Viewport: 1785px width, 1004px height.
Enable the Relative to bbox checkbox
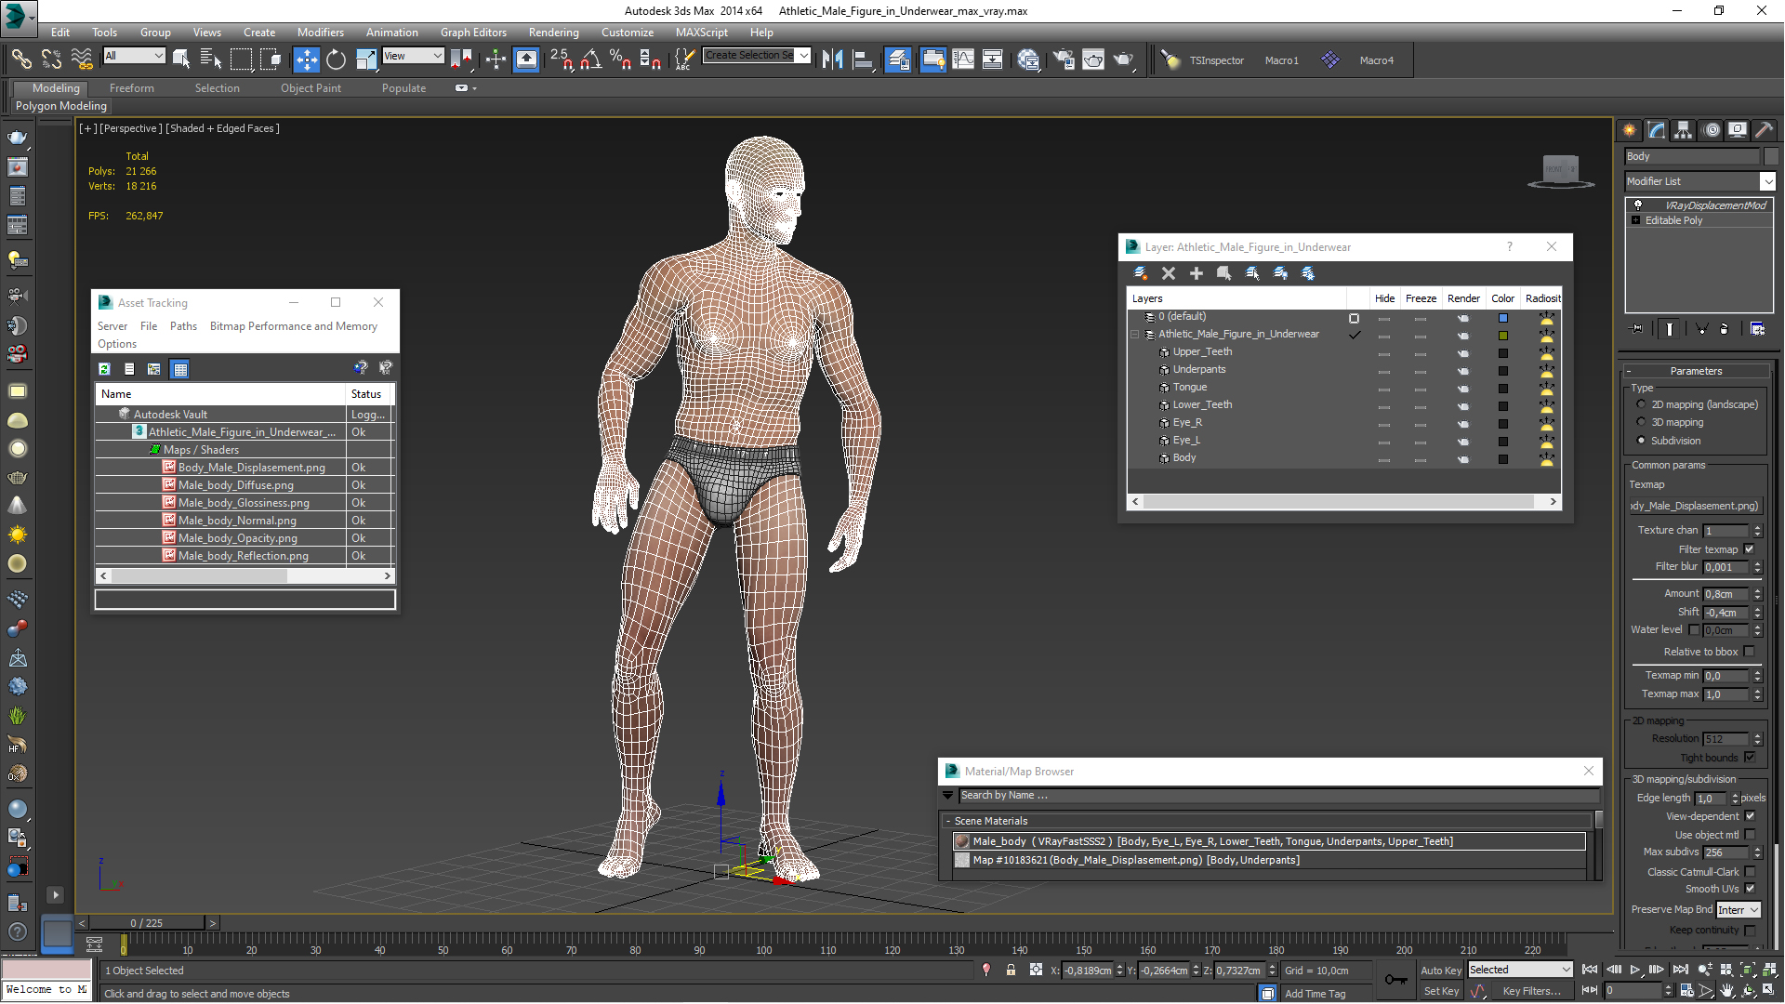1750,652
